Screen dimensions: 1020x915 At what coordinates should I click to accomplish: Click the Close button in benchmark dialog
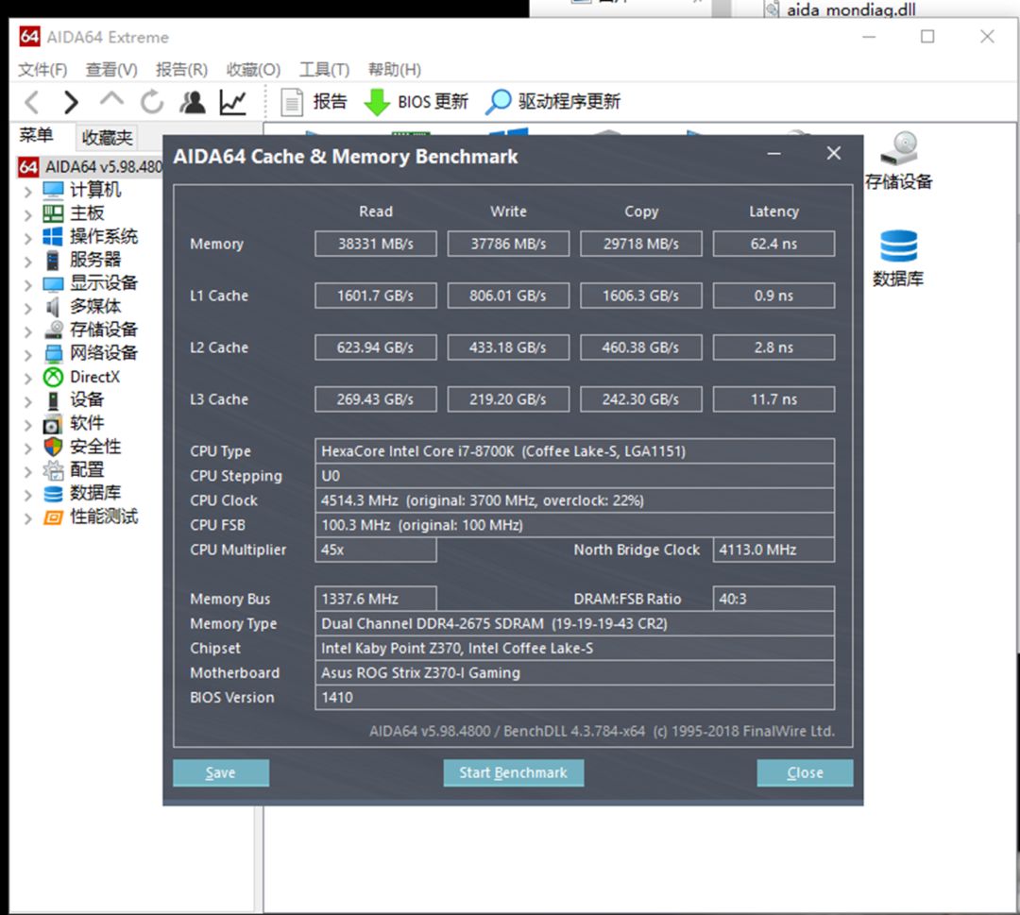pyautogui.click(x=805, y=772)
